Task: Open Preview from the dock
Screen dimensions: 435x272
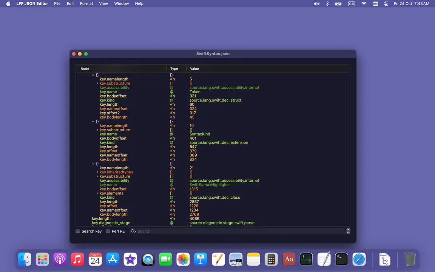Action: tap(236, 259)
